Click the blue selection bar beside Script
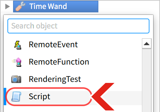160x112 pixels. (5, 97)
